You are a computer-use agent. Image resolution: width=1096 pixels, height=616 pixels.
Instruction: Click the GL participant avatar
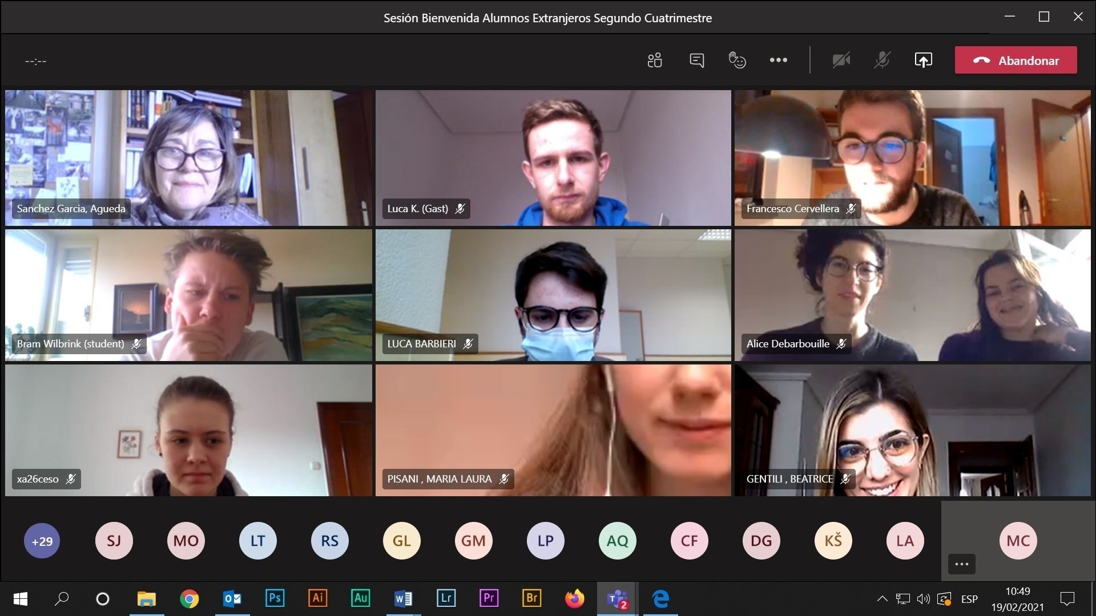[401, 541]
